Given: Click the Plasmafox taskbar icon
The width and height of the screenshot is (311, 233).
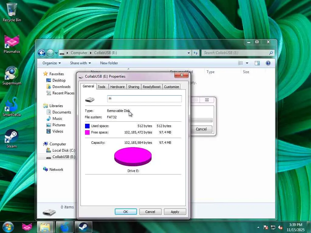Looking at the screenshot, I should pyautogui.click(x=27, y=227).
